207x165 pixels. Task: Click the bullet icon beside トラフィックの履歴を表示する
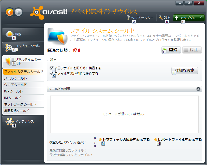pos(100,140)
